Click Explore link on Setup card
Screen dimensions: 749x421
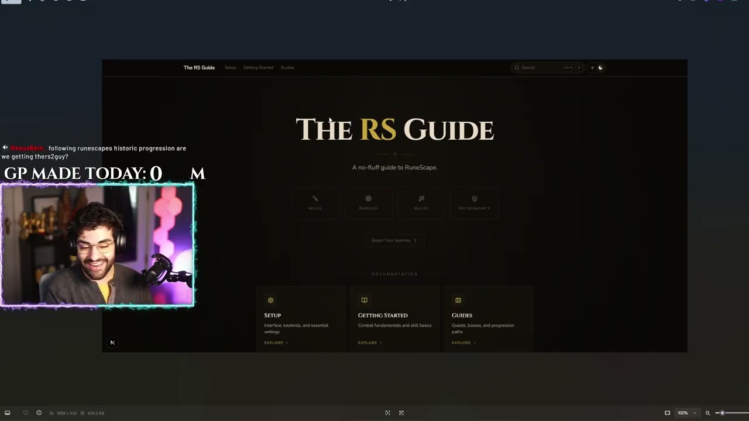click(276, 343)
